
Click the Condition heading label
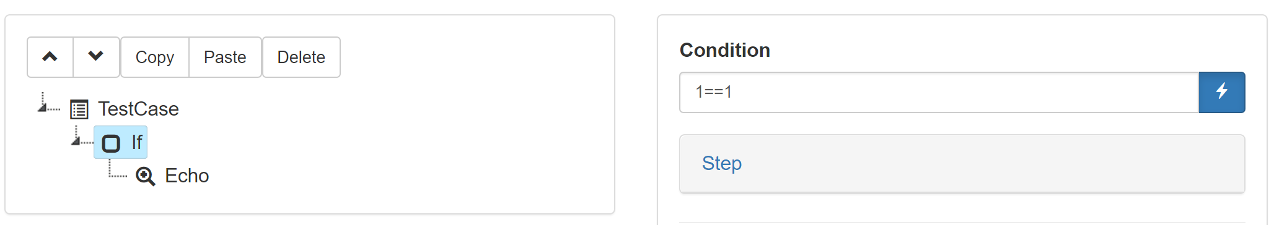tap(725, 50)
